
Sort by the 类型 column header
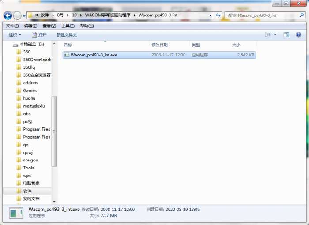[x=196, y=45]
